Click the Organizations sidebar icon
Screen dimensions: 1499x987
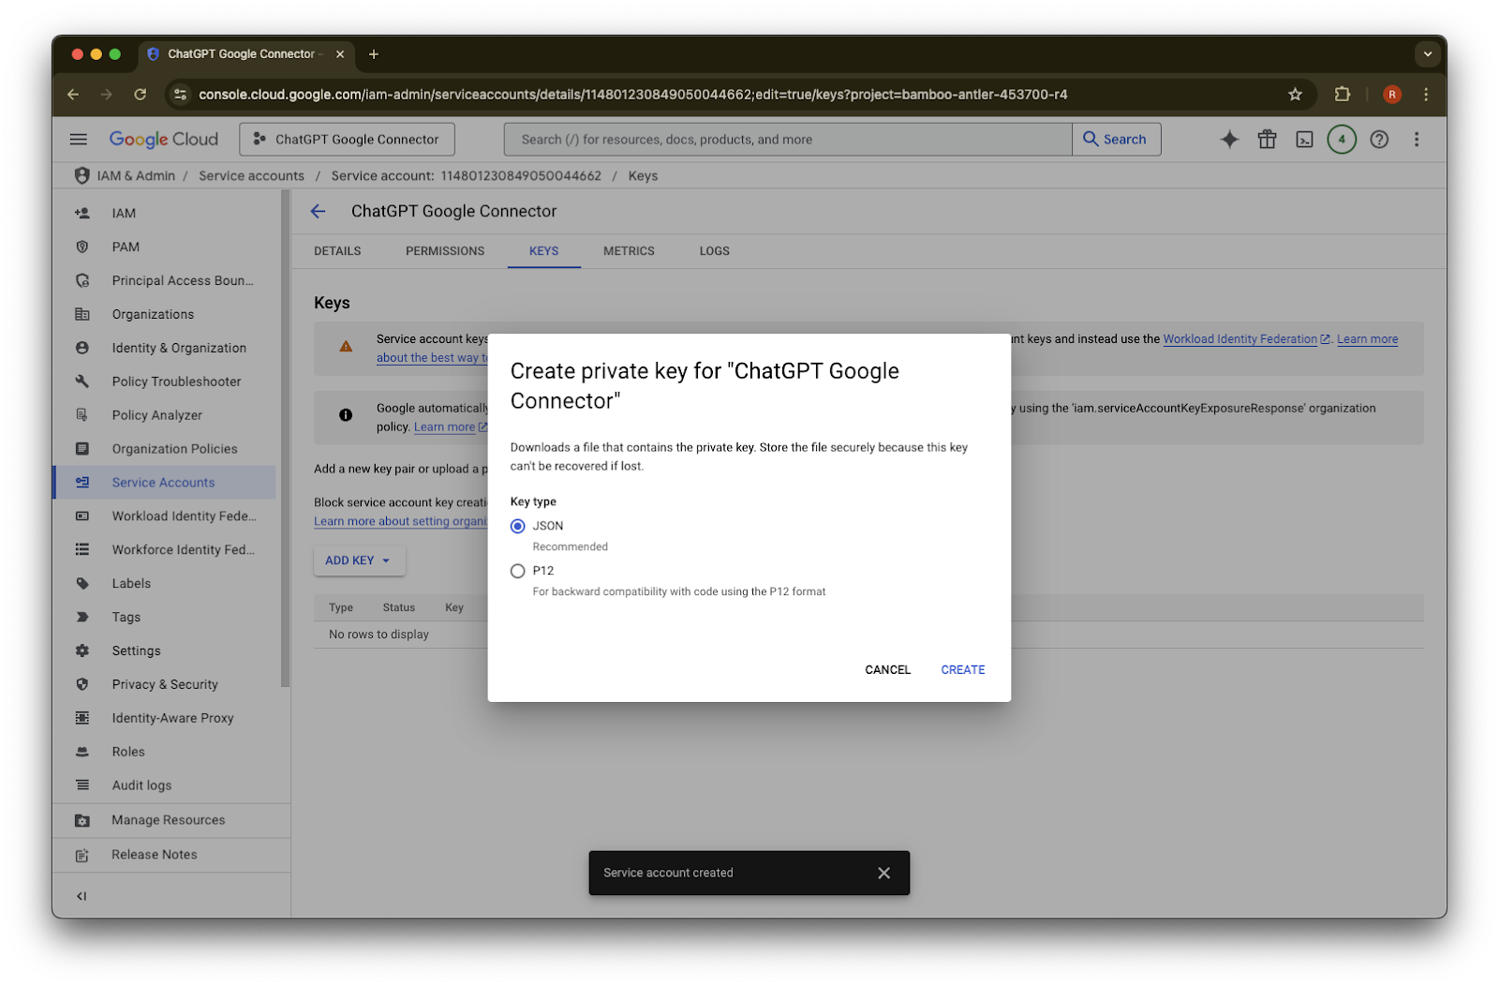click(x=82, y=315)
